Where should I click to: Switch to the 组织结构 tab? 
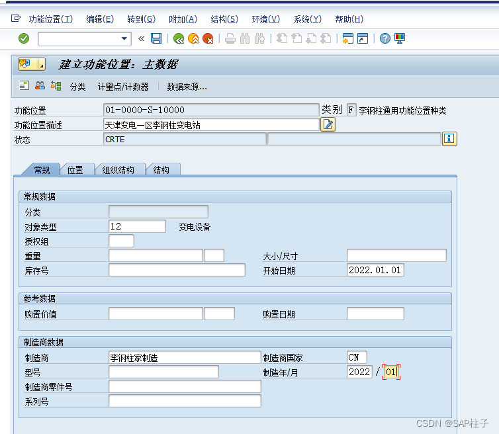click(118, 170)
